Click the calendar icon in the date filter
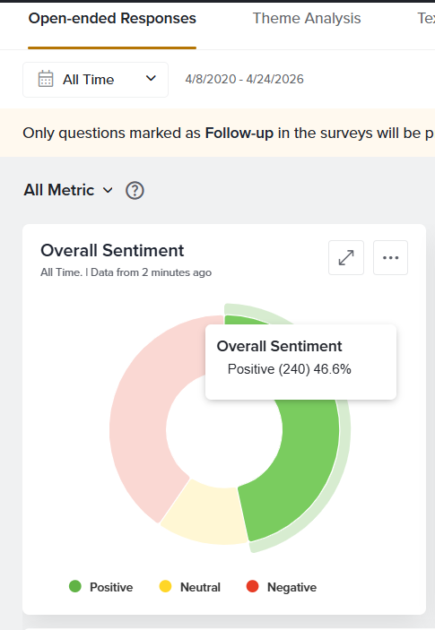Viewport: 435px width, 630px height. point(46,79)
